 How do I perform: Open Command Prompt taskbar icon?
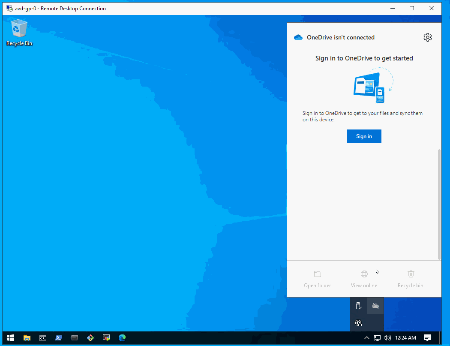pos(43,338)
